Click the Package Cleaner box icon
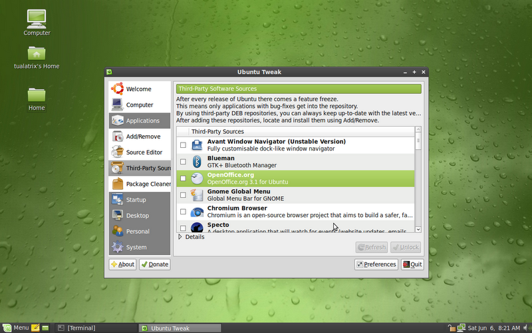This screenshot has height=333, width=532. 118,184
